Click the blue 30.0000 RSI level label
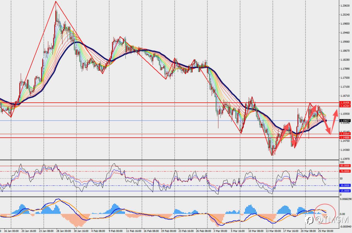Screen dimensions: 352x233 [345, 185]
